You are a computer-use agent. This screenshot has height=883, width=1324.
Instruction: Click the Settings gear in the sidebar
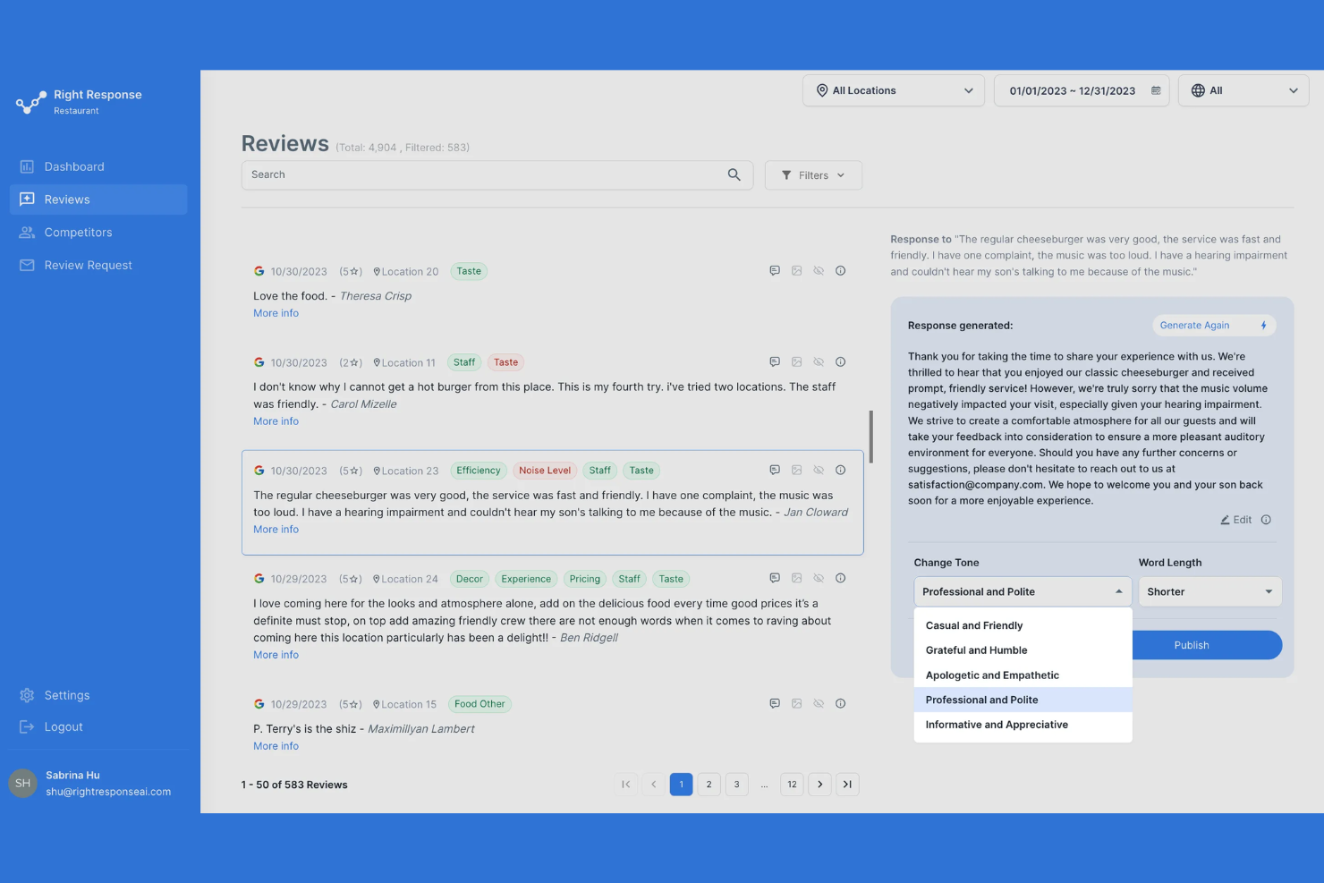(x=26, y=695)
